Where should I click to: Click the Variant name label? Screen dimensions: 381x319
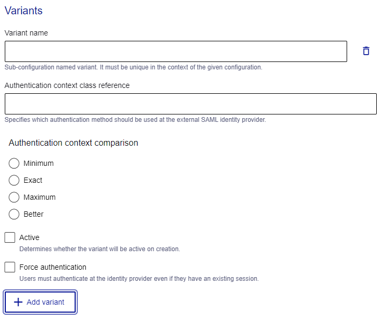(26, 33)
